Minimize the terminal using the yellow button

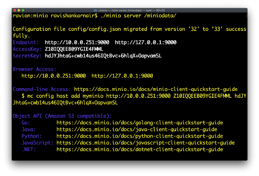(x=19, y=10)
